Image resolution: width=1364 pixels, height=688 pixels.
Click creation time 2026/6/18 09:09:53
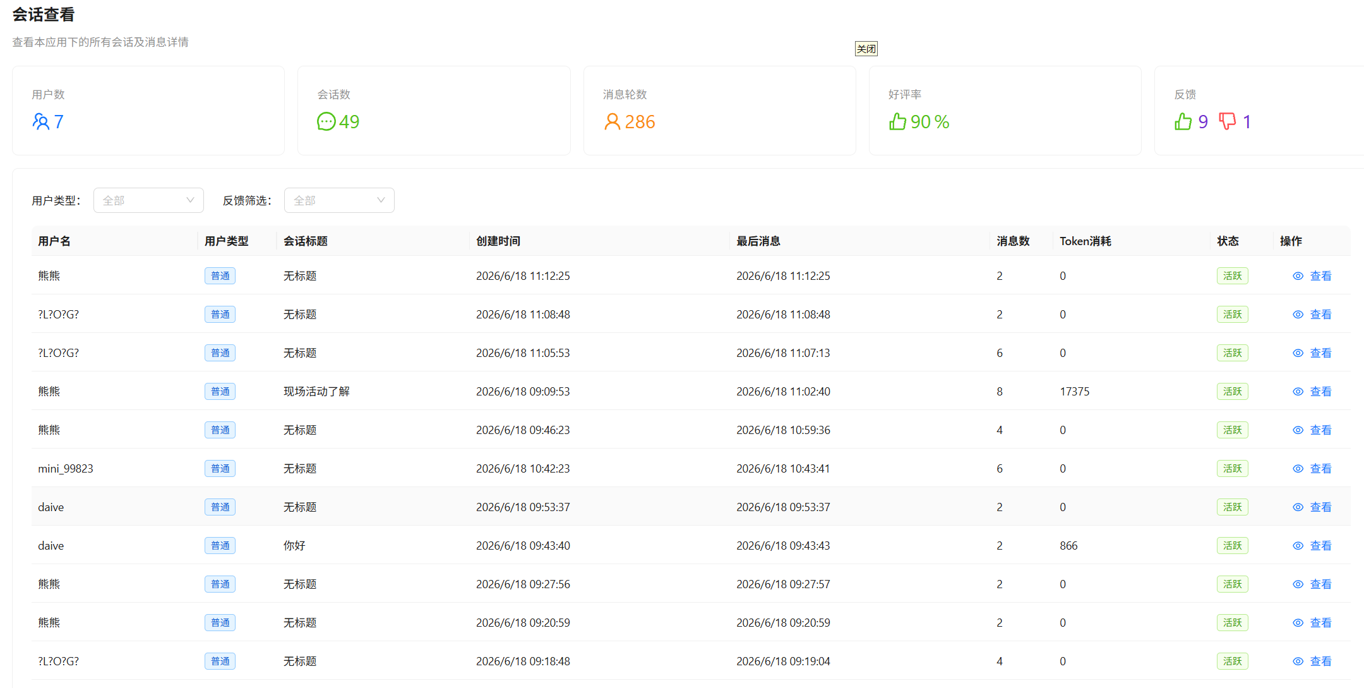pos(523,392)
